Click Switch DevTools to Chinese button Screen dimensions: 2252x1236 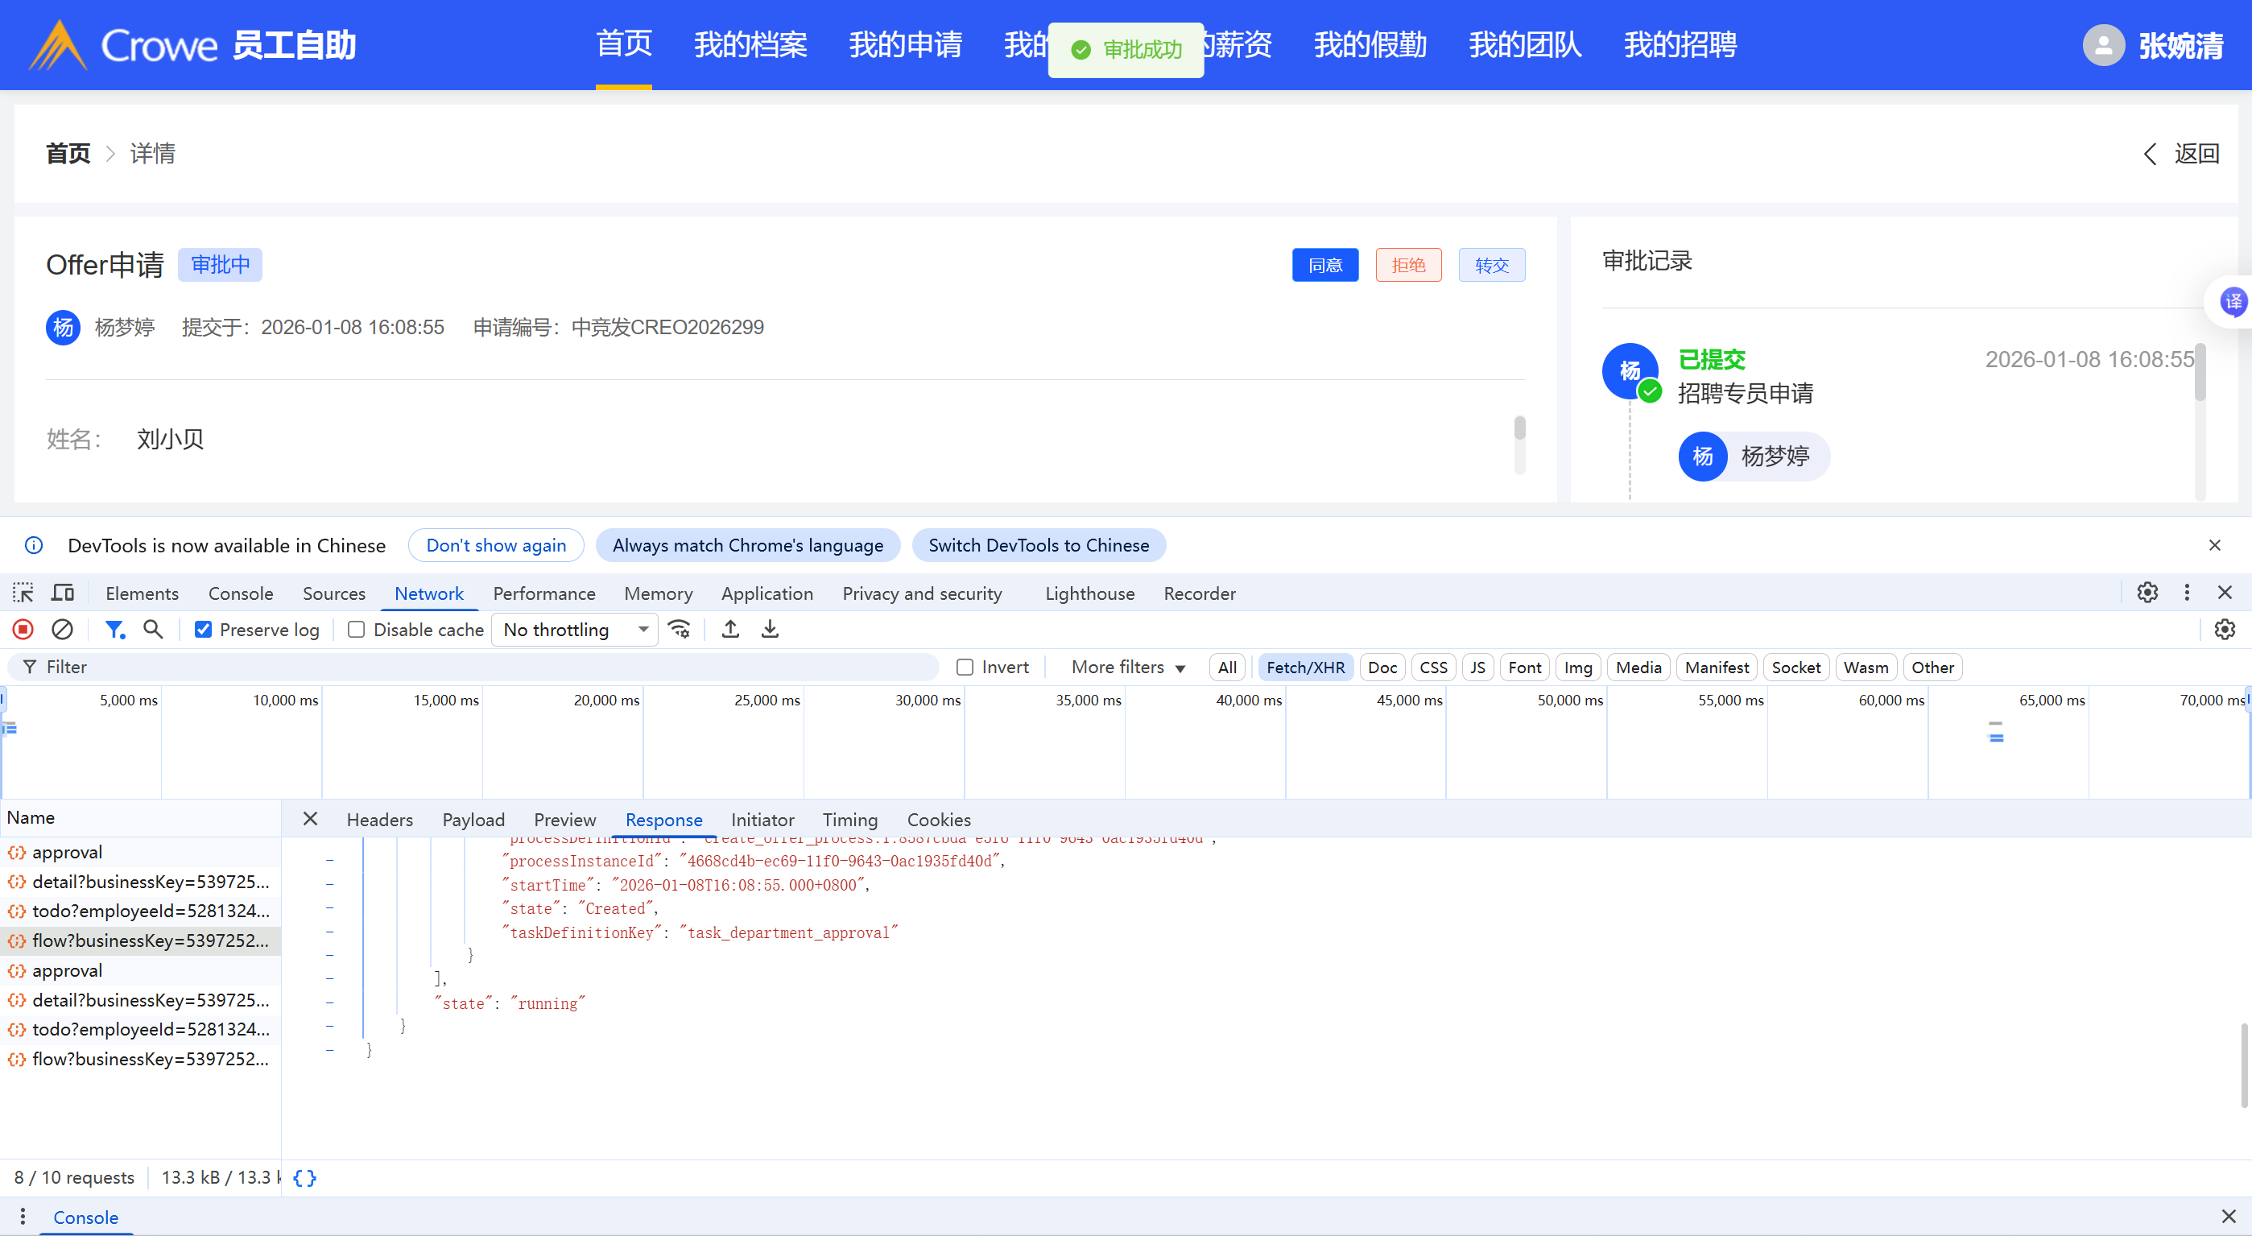coord(1038,545)
